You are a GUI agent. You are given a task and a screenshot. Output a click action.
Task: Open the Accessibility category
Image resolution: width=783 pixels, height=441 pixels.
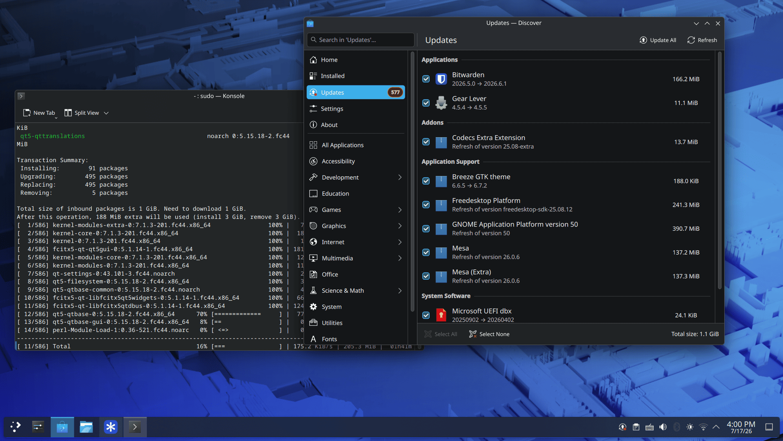tap(356, 161)
